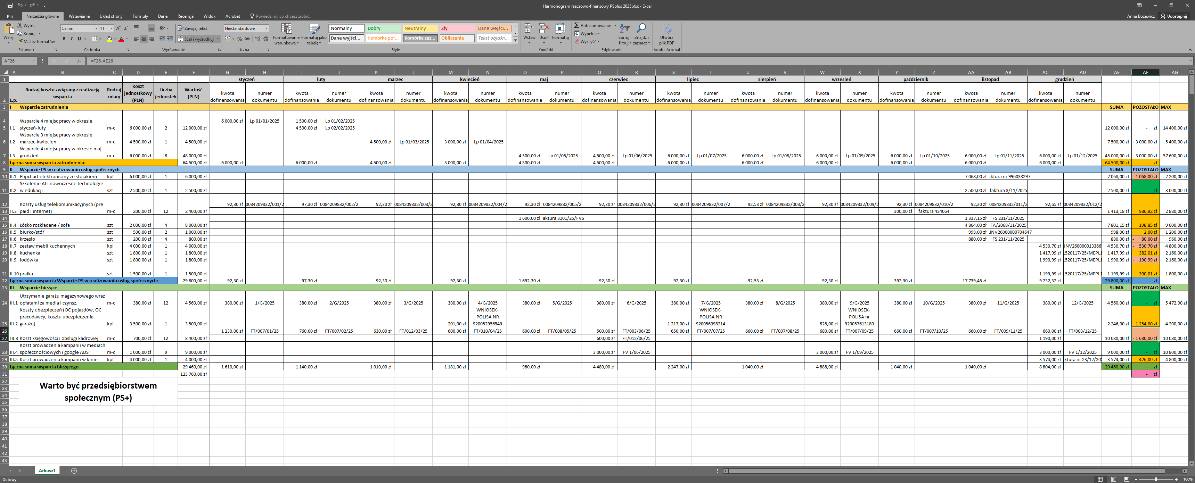The width and height of the screenshot is (1195, 483).
Task: Toggle Italic formatting
Action: 72,39
